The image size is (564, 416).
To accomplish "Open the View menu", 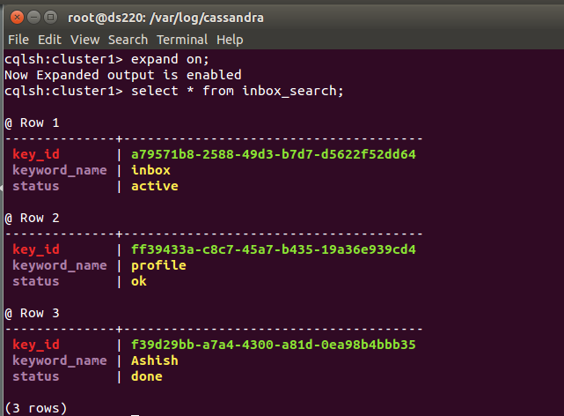I will 84,40.
